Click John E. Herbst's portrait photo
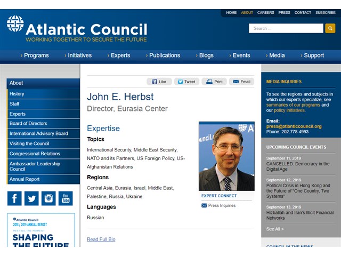Viewport: 341px width, 256px height. tap(226, 156)
